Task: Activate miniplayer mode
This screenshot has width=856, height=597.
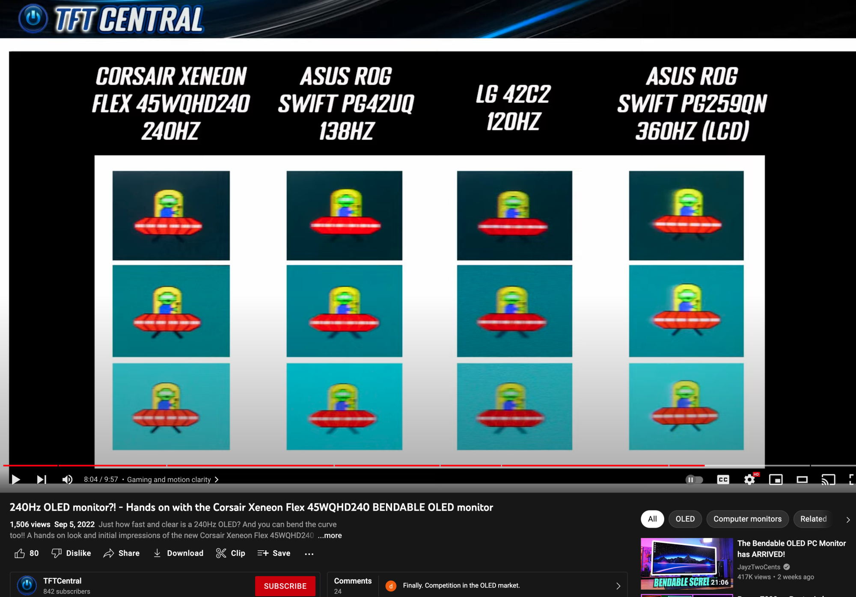Action: tap(776, 480)
